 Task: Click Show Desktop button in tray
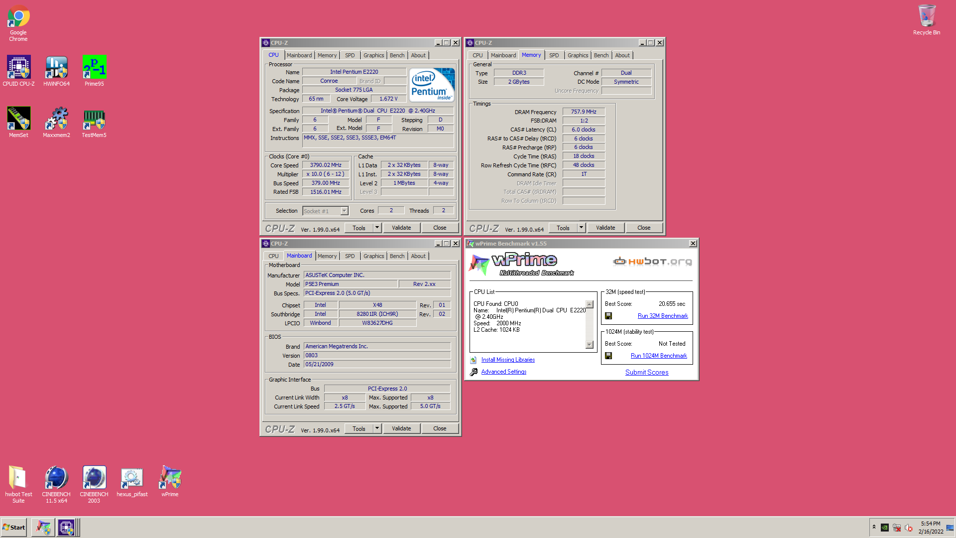pos(950,528)
